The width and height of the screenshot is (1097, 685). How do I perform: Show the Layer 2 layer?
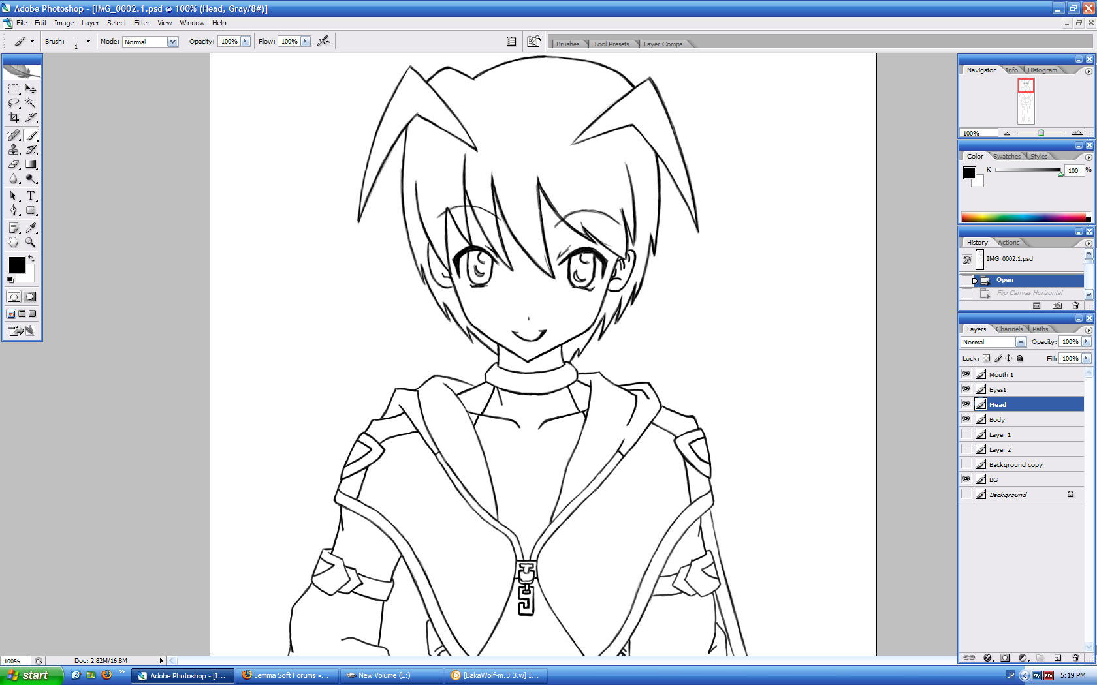tap(966, 449)
